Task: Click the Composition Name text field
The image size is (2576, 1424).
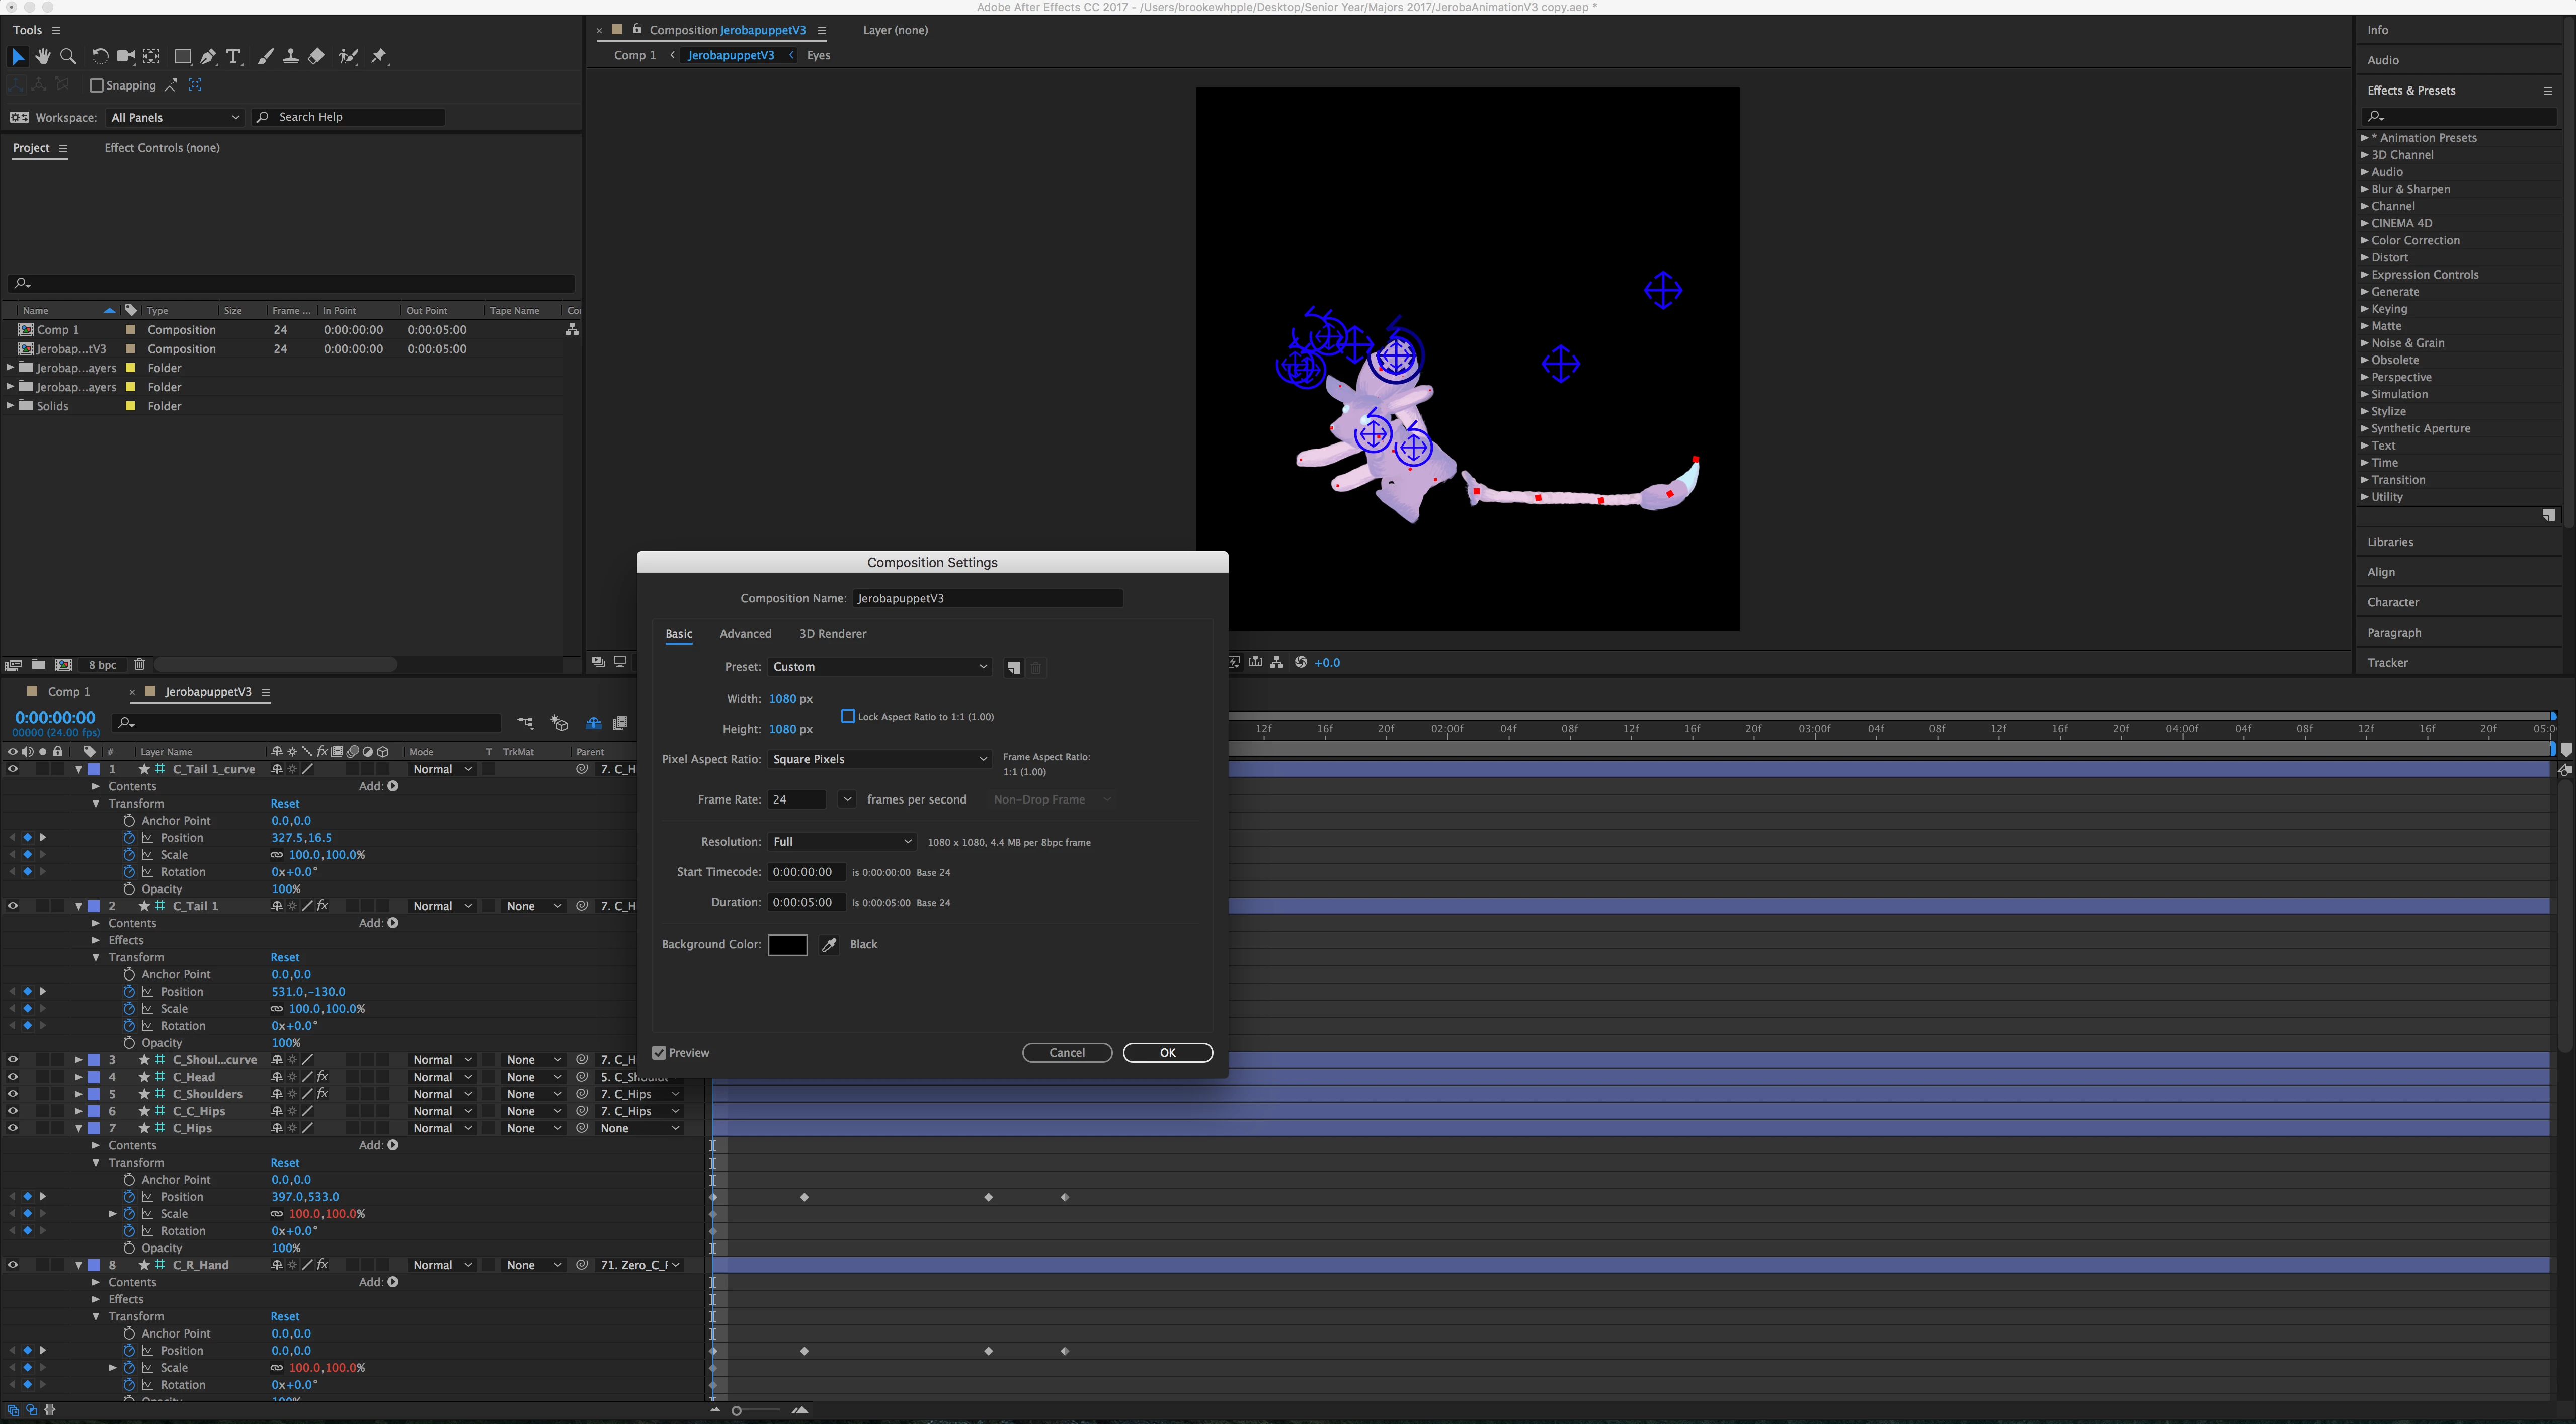Action: coord(987,598)
